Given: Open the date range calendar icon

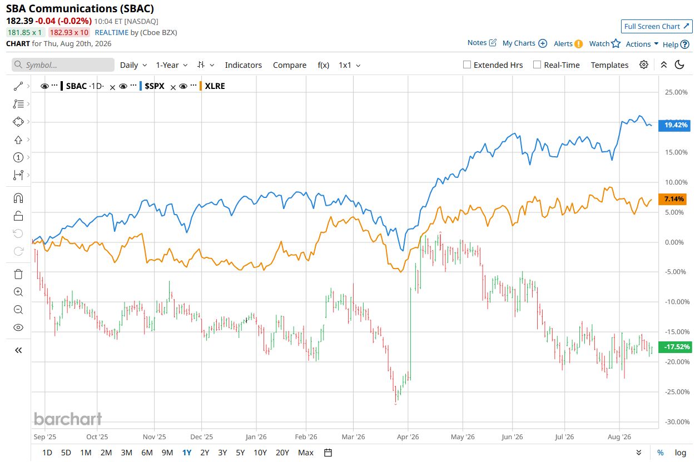Looking at the screenshot, I should (x=328, y=453).
